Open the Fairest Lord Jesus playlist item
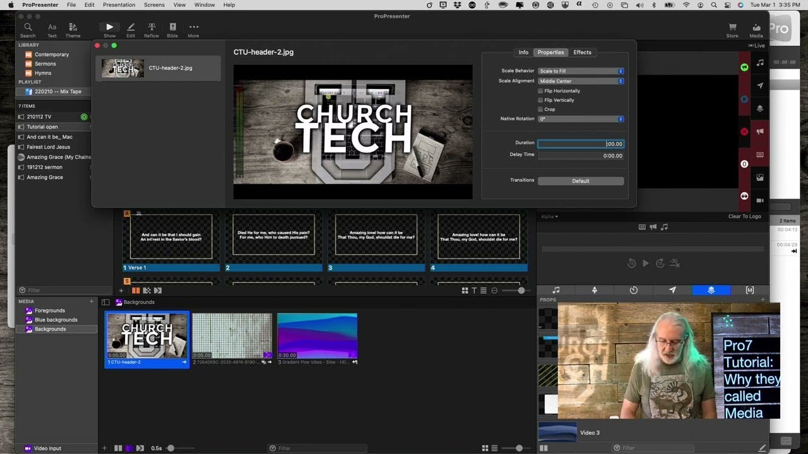The image size is (808, 454). tap(48, 147)
